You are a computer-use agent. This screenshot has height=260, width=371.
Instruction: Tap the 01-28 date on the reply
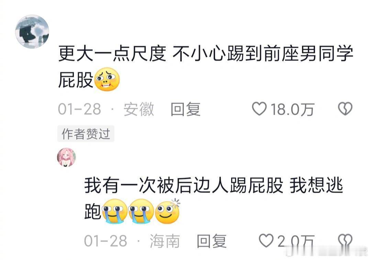[x=105, y=241]
